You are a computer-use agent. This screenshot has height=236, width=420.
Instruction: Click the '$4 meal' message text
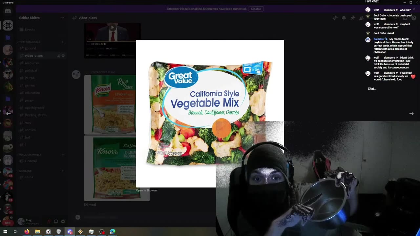click(90, 205)
